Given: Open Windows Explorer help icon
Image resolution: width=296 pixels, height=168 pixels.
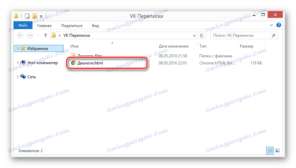Looking at the screenshot, I should tap(279, 25).
